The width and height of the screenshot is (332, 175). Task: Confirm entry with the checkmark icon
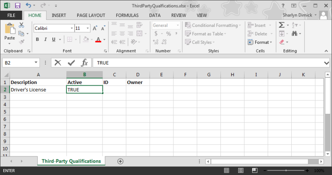tap(71, 62)
